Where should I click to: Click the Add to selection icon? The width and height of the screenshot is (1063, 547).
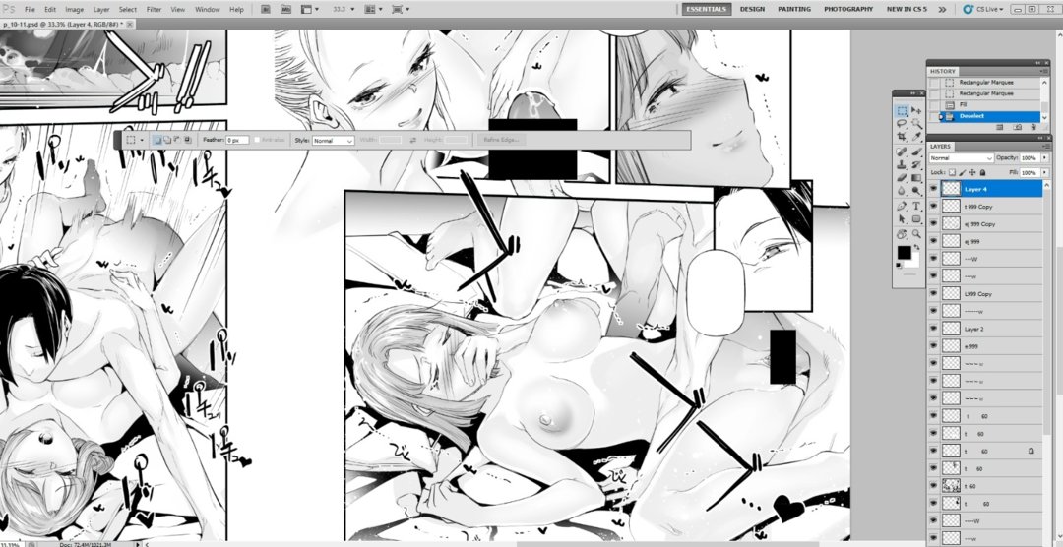[x=166, y=140]
